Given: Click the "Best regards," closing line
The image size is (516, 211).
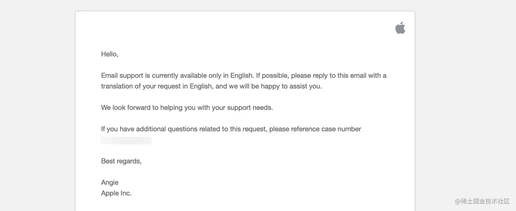Looking at the screenshot, I should (x=121, y=161).
